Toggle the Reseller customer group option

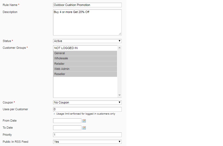point(85,74)
